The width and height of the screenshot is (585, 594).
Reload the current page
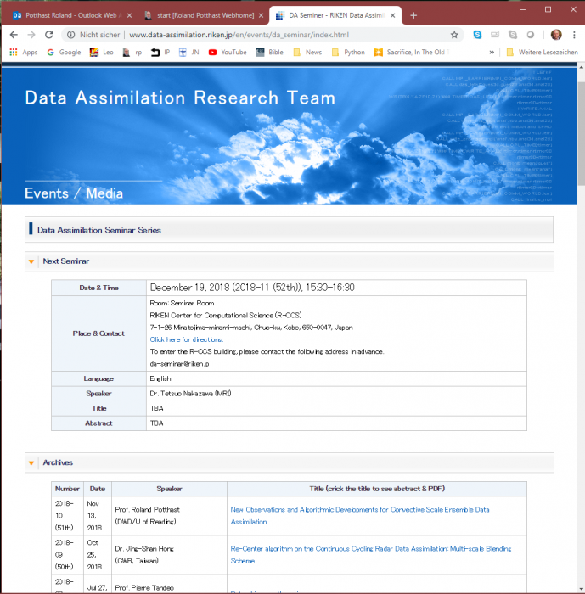tap(51, 35)
